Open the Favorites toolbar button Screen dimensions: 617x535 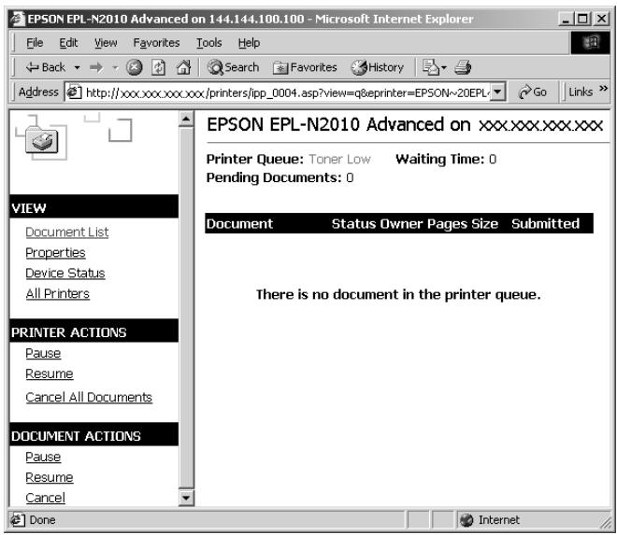[x=305, y=67]
